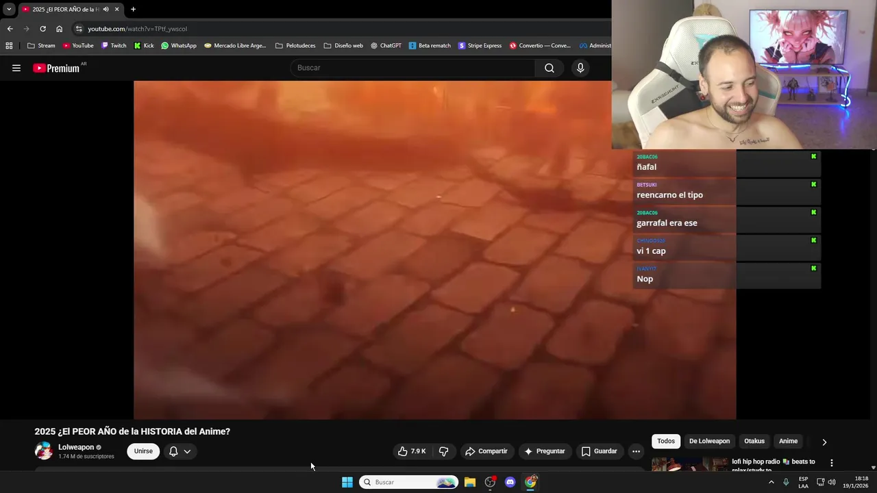Screen dimensions: 877x493
Task: Click the Preguntar ask button
Action: [x=545, y=451]
